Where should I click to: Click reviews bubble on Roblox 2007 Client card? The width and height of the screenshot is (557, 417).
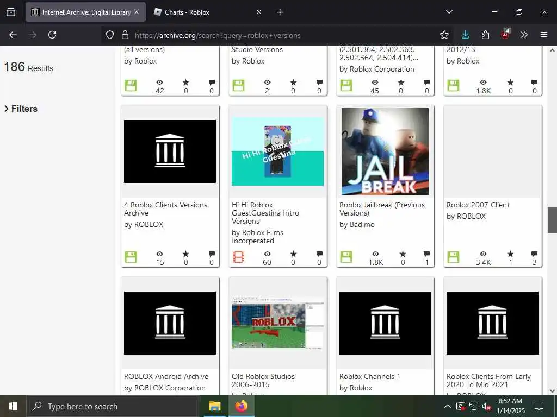click(534, 254)
